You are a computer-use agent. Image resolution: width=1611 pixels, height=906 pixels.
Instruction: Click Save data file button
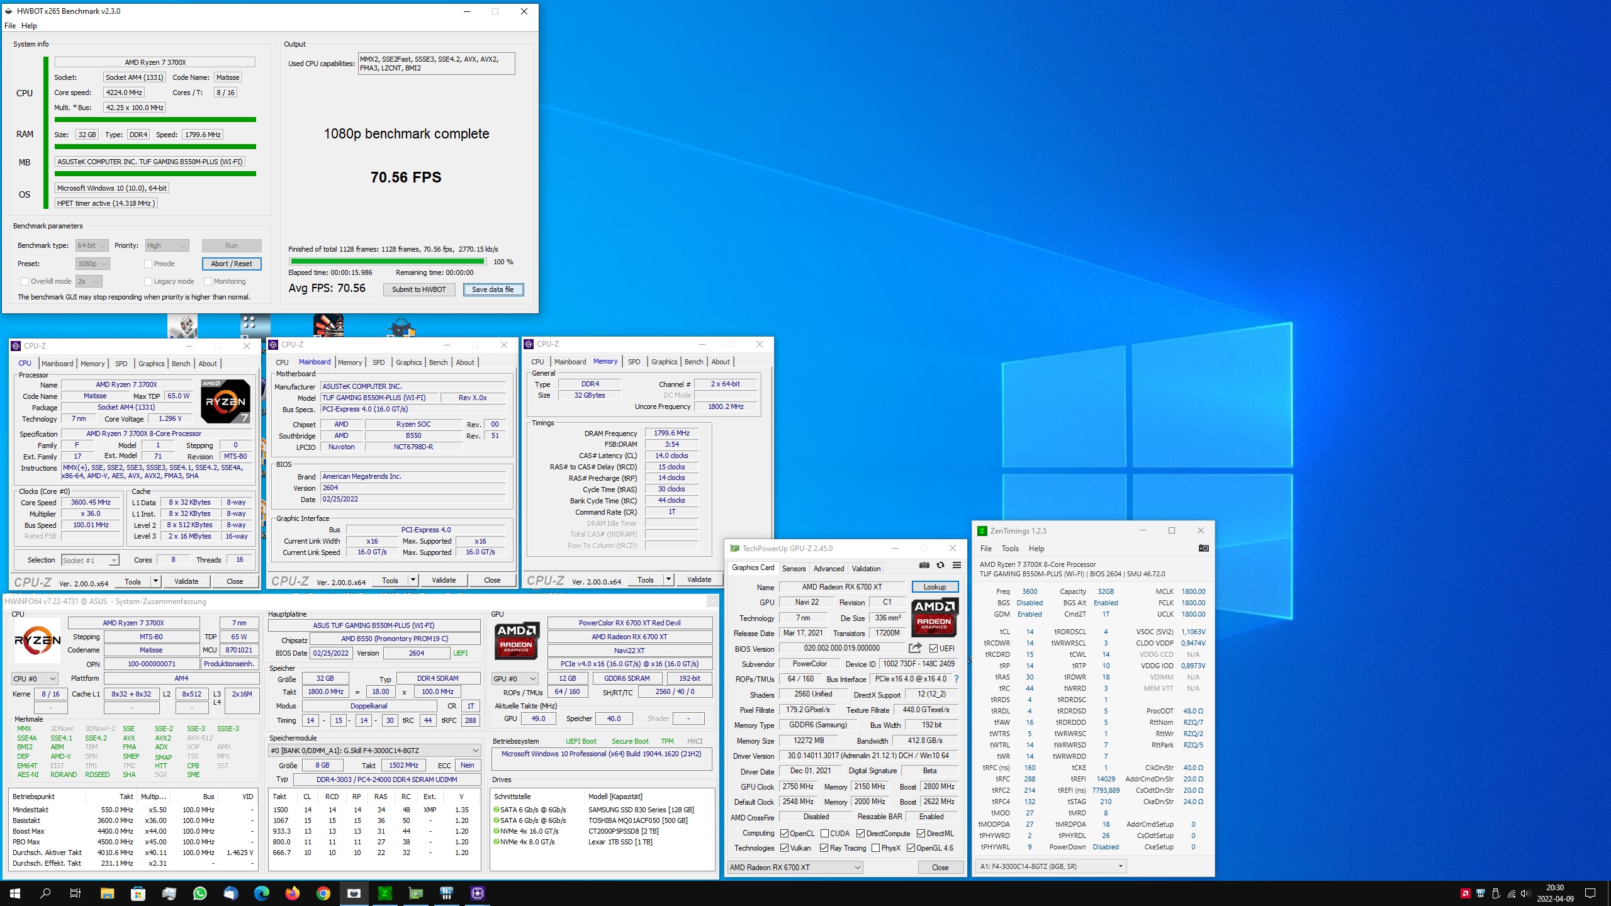pyautogui.click(x=493, y=289)
